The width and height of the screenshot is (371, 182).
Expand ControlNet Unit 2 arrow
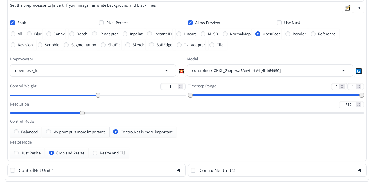[359, 170]
